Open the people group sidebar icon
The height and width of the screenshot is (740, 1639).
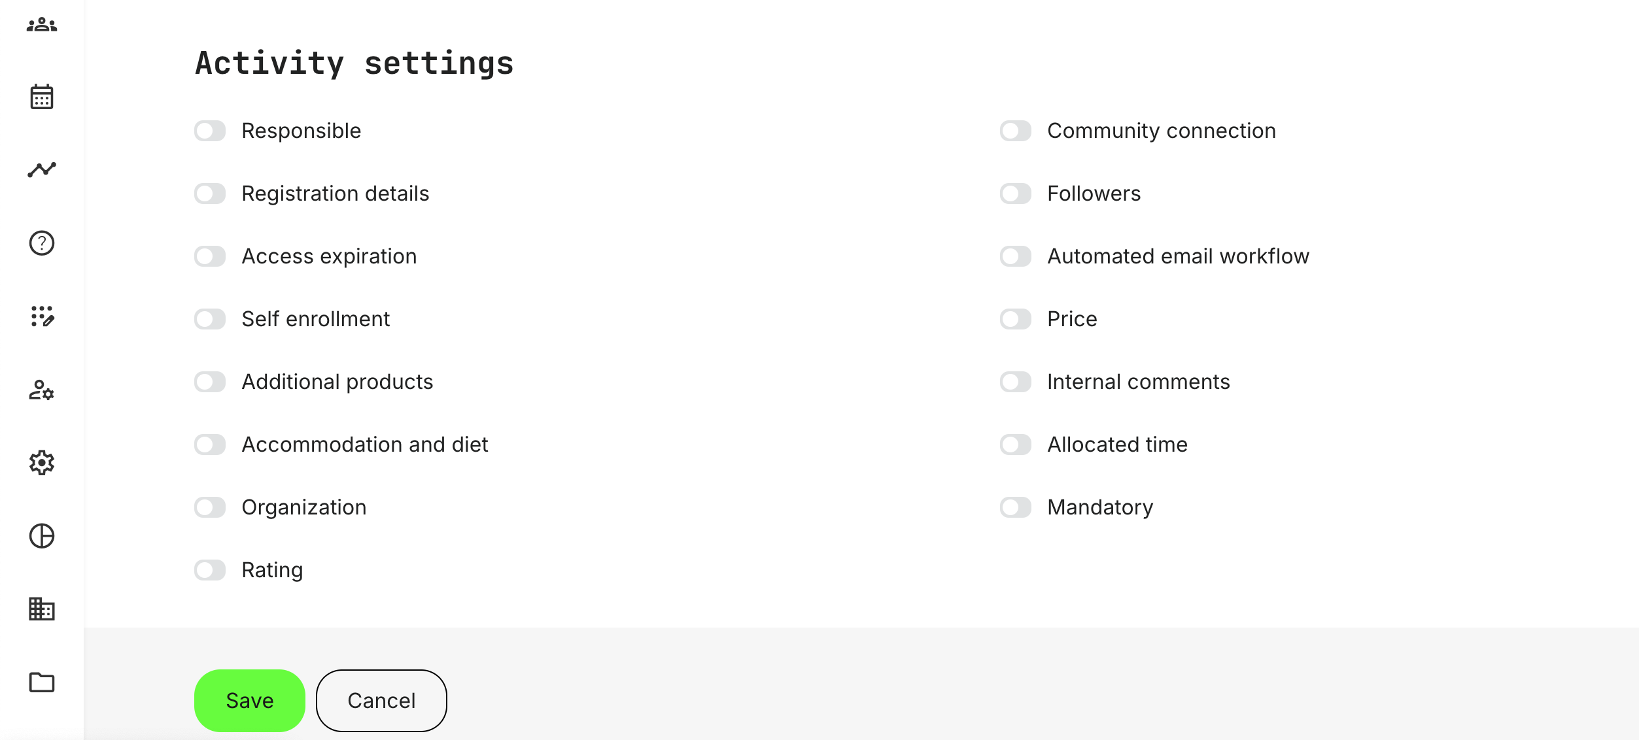42,25
